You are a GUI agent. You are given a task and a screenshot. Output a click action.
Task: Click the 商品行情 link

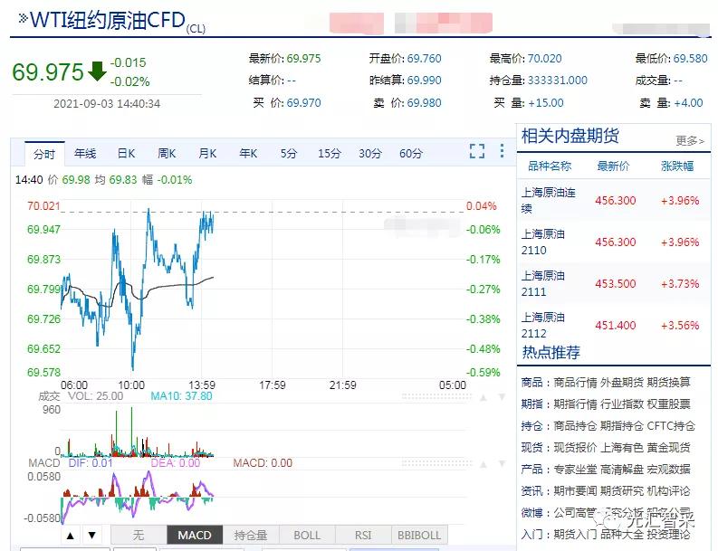pos(575,382)
